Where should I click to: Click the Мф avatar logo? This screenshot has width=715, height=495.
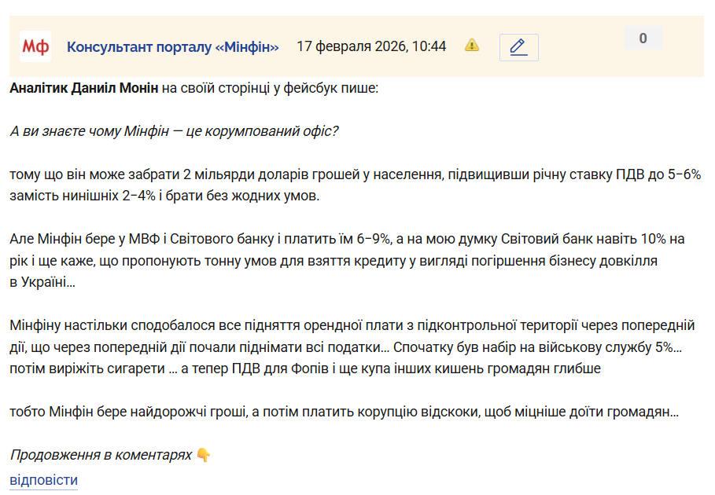pyautogui.click(x=35, y=47)
